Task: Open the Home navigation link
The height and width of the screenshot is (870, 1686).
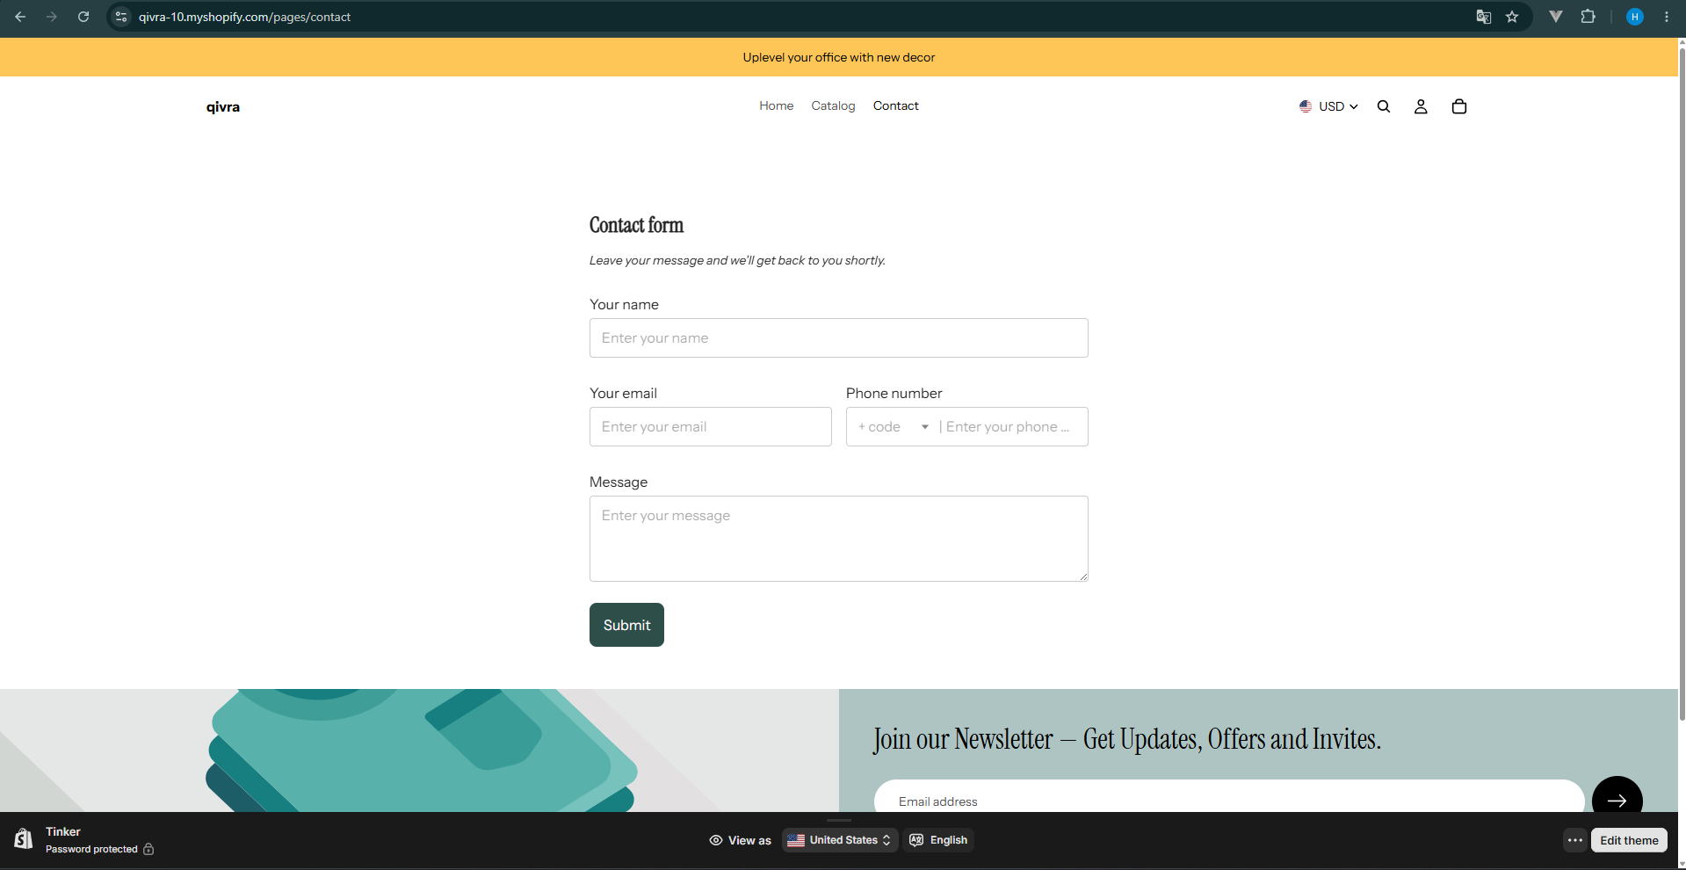Action: pyautogui.click(x=777, y=105)
